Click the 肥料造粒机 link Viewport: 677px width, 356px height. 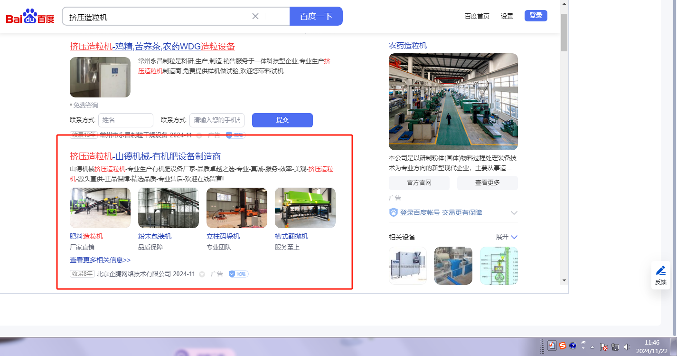point(86,236)
